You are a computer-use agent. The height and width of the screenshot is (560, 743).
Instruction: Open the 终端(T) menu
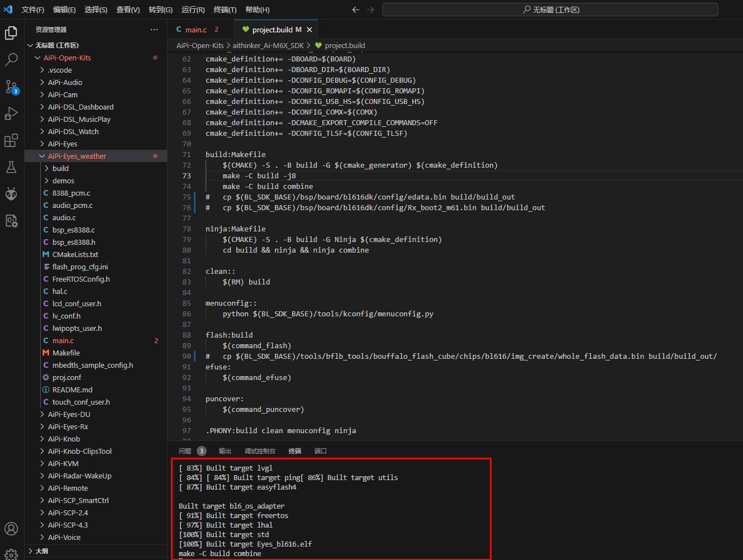[x=225, y=10]
